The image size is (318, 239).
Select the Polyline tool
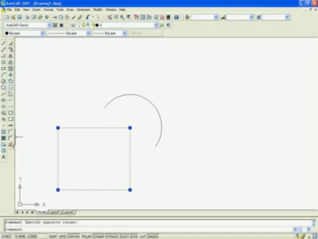click(x=3, y=56)
